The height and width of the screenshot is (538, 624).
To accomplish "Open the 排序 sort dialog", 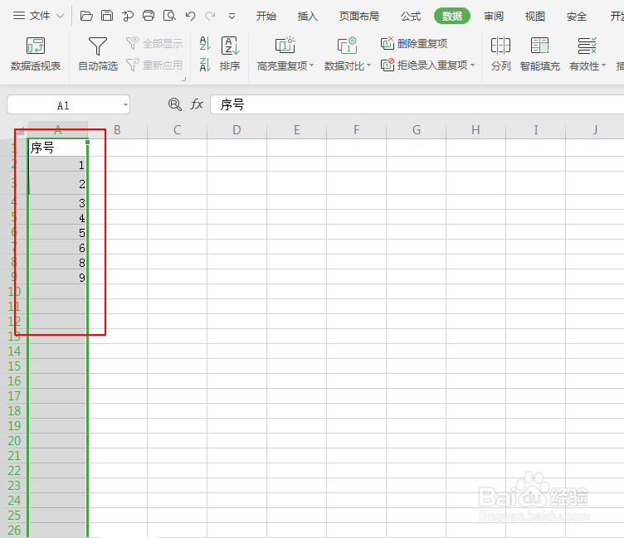I will coord(230,54).
